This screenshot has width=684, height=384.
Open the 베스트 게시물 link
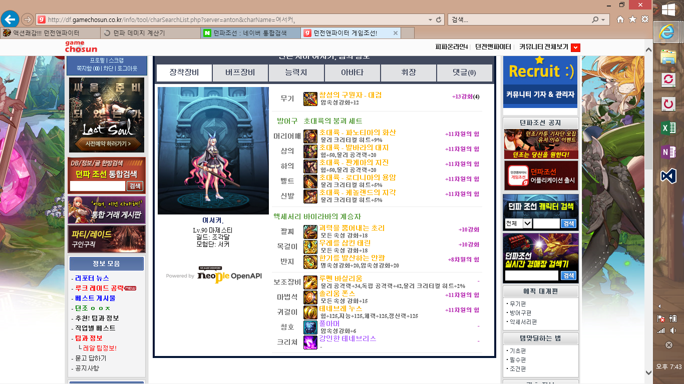pos(95,298)
